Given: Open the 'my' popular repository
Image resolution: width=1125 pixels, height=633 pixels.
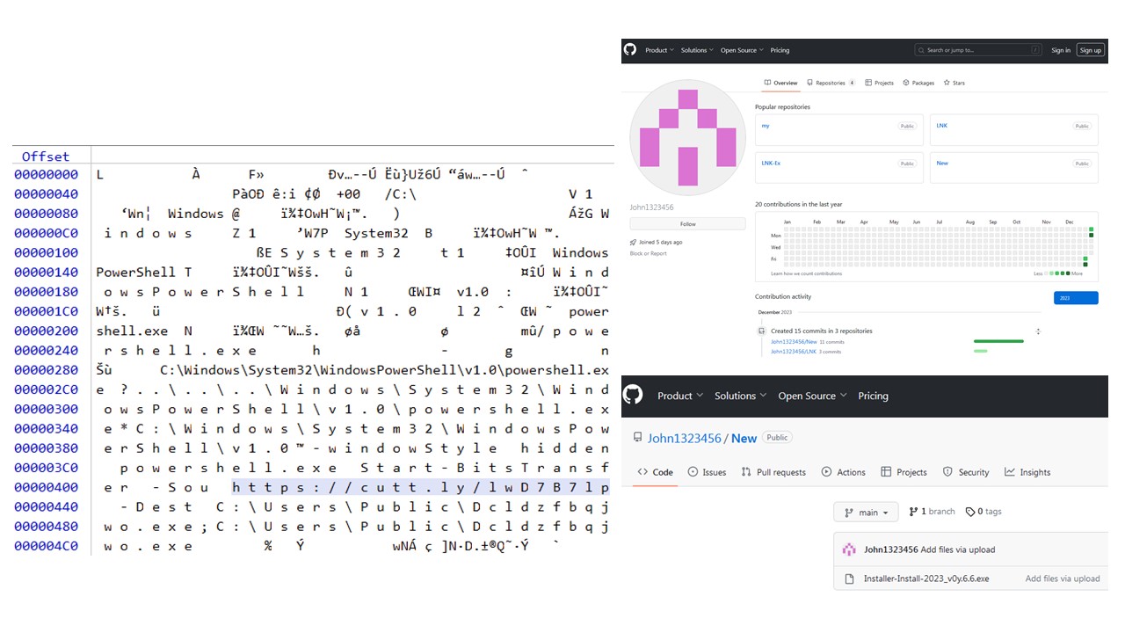Looking at the screenshot, I should click(766, 126).
